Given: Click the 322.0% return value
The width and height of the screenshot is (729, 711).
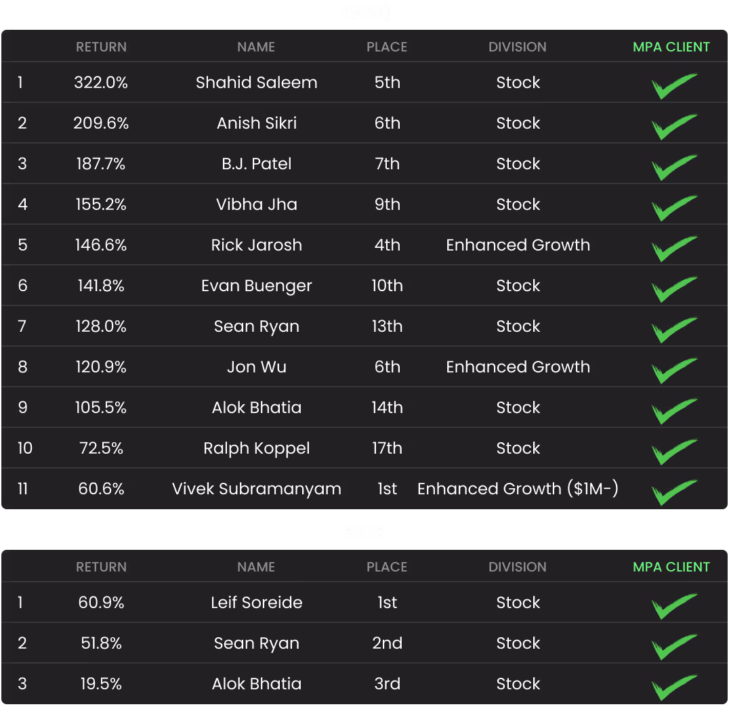Looking at the screenshot, I should point(101,83).
